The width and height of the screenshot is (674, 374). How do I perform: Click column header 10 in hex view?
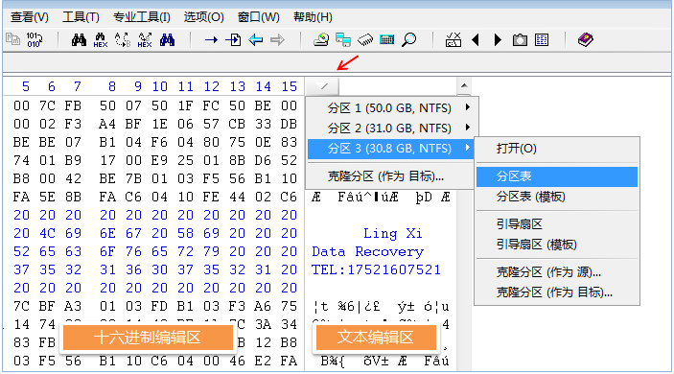(x=160, y=86)
